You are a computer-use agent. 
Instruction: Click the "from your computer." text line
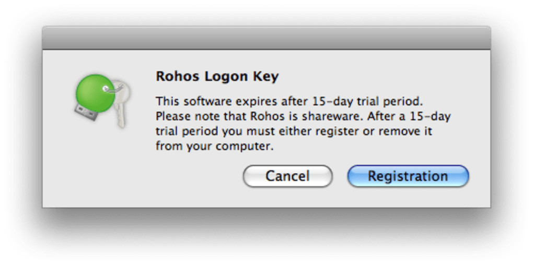click(x=214, y=146)
